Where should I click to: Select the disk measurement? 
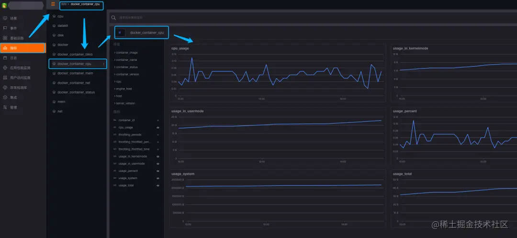point(61,35)
